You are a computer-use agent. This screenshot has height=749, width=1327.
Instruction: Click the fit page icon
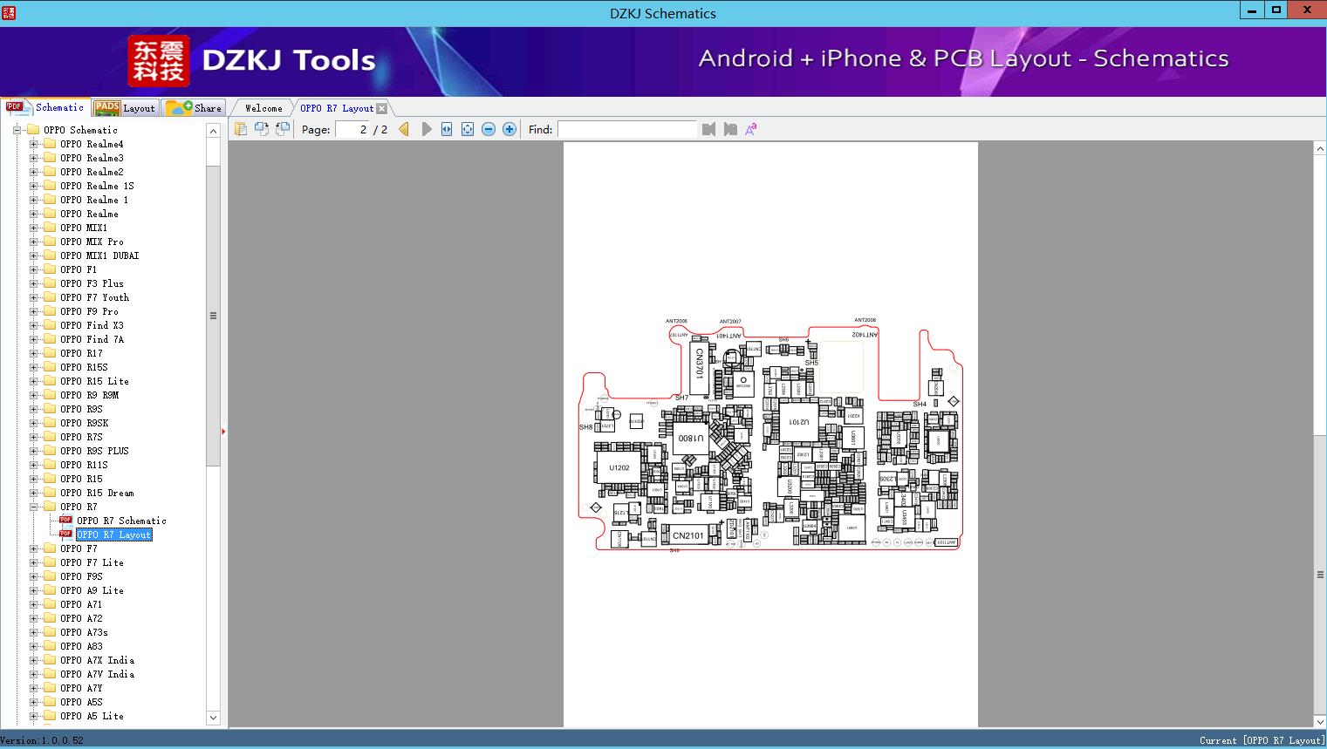468,129
